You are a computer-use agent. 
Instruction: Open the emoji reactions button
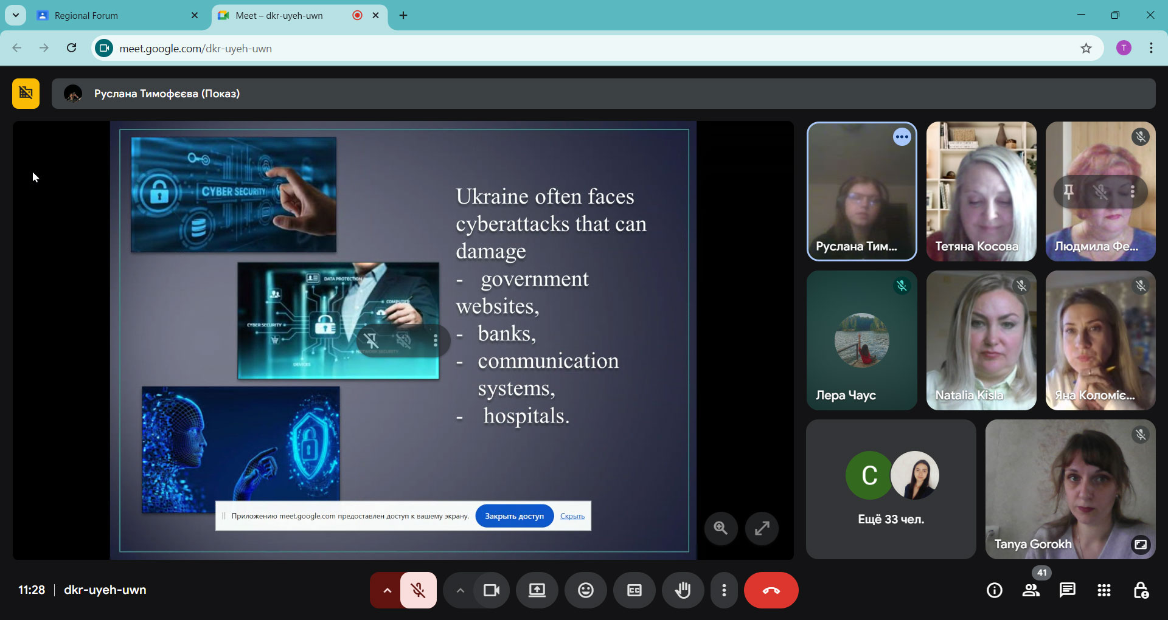coord(585,590)
